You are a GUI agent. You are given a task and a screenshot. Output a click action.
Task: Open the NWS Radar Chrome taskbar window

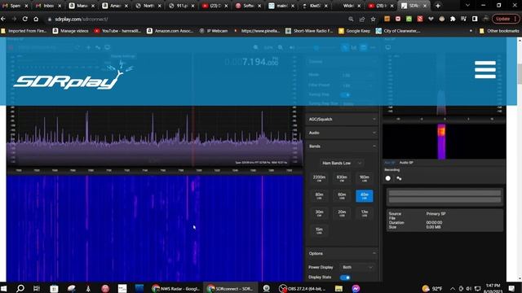tap(175, 288)
